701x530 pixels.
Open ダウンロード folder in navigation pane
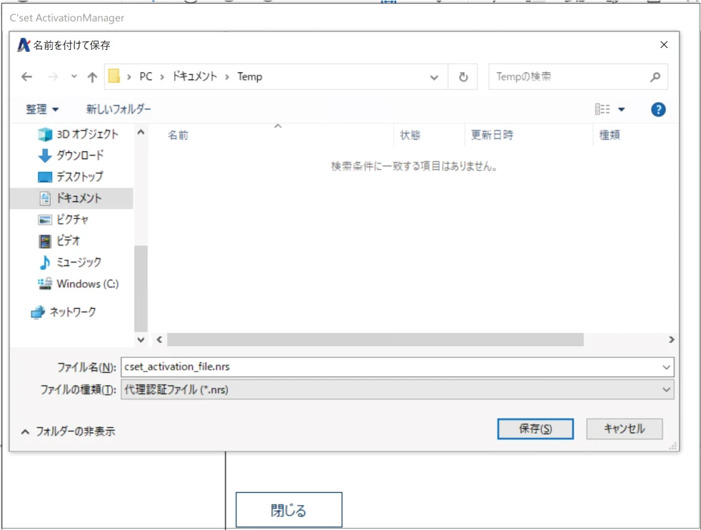coord(80,156)
